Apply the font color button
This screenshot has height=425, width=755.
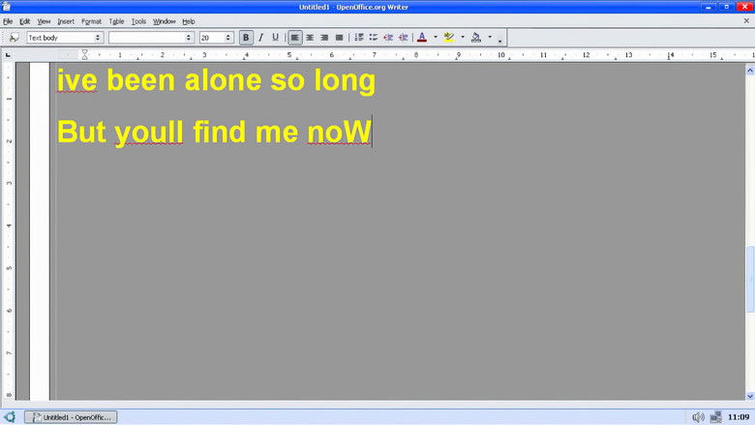[421, 38]
